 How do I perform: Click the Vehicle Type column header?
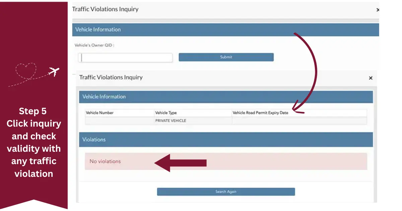click(193, 113)
